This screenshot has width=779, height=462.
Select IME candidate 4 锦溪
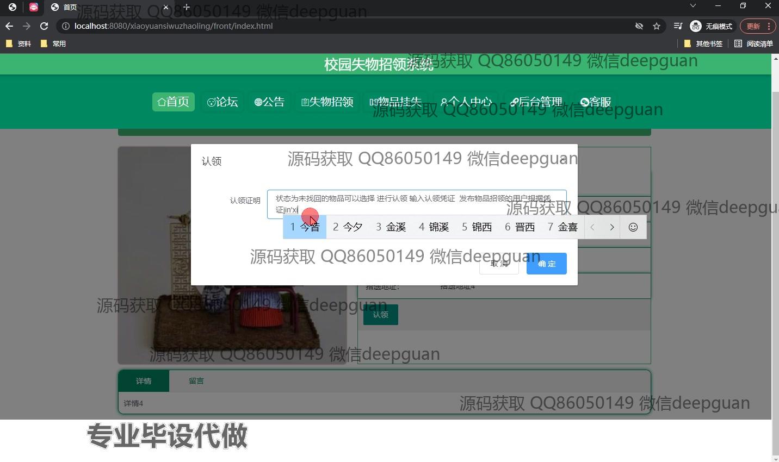click(434, 227)
